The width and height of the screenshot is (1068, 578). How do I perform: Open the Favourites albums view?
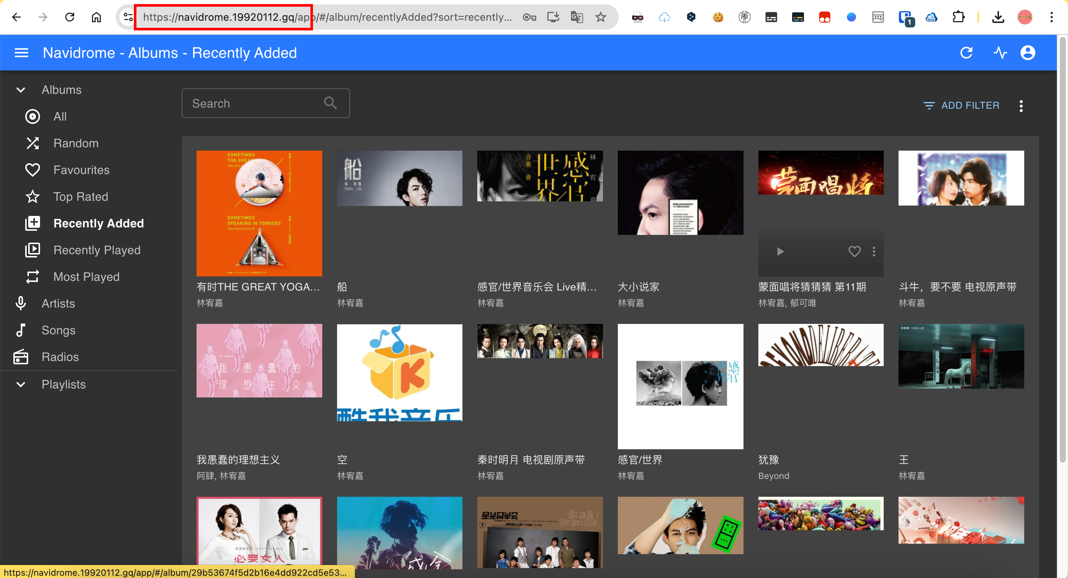click(x=81, y=170)
